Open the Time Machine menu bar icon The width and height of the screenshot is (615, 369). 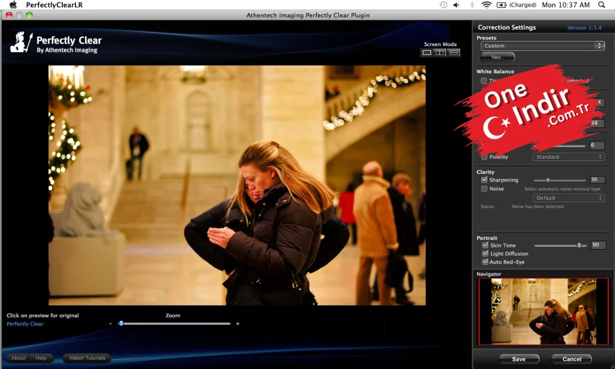click(443, 5)
